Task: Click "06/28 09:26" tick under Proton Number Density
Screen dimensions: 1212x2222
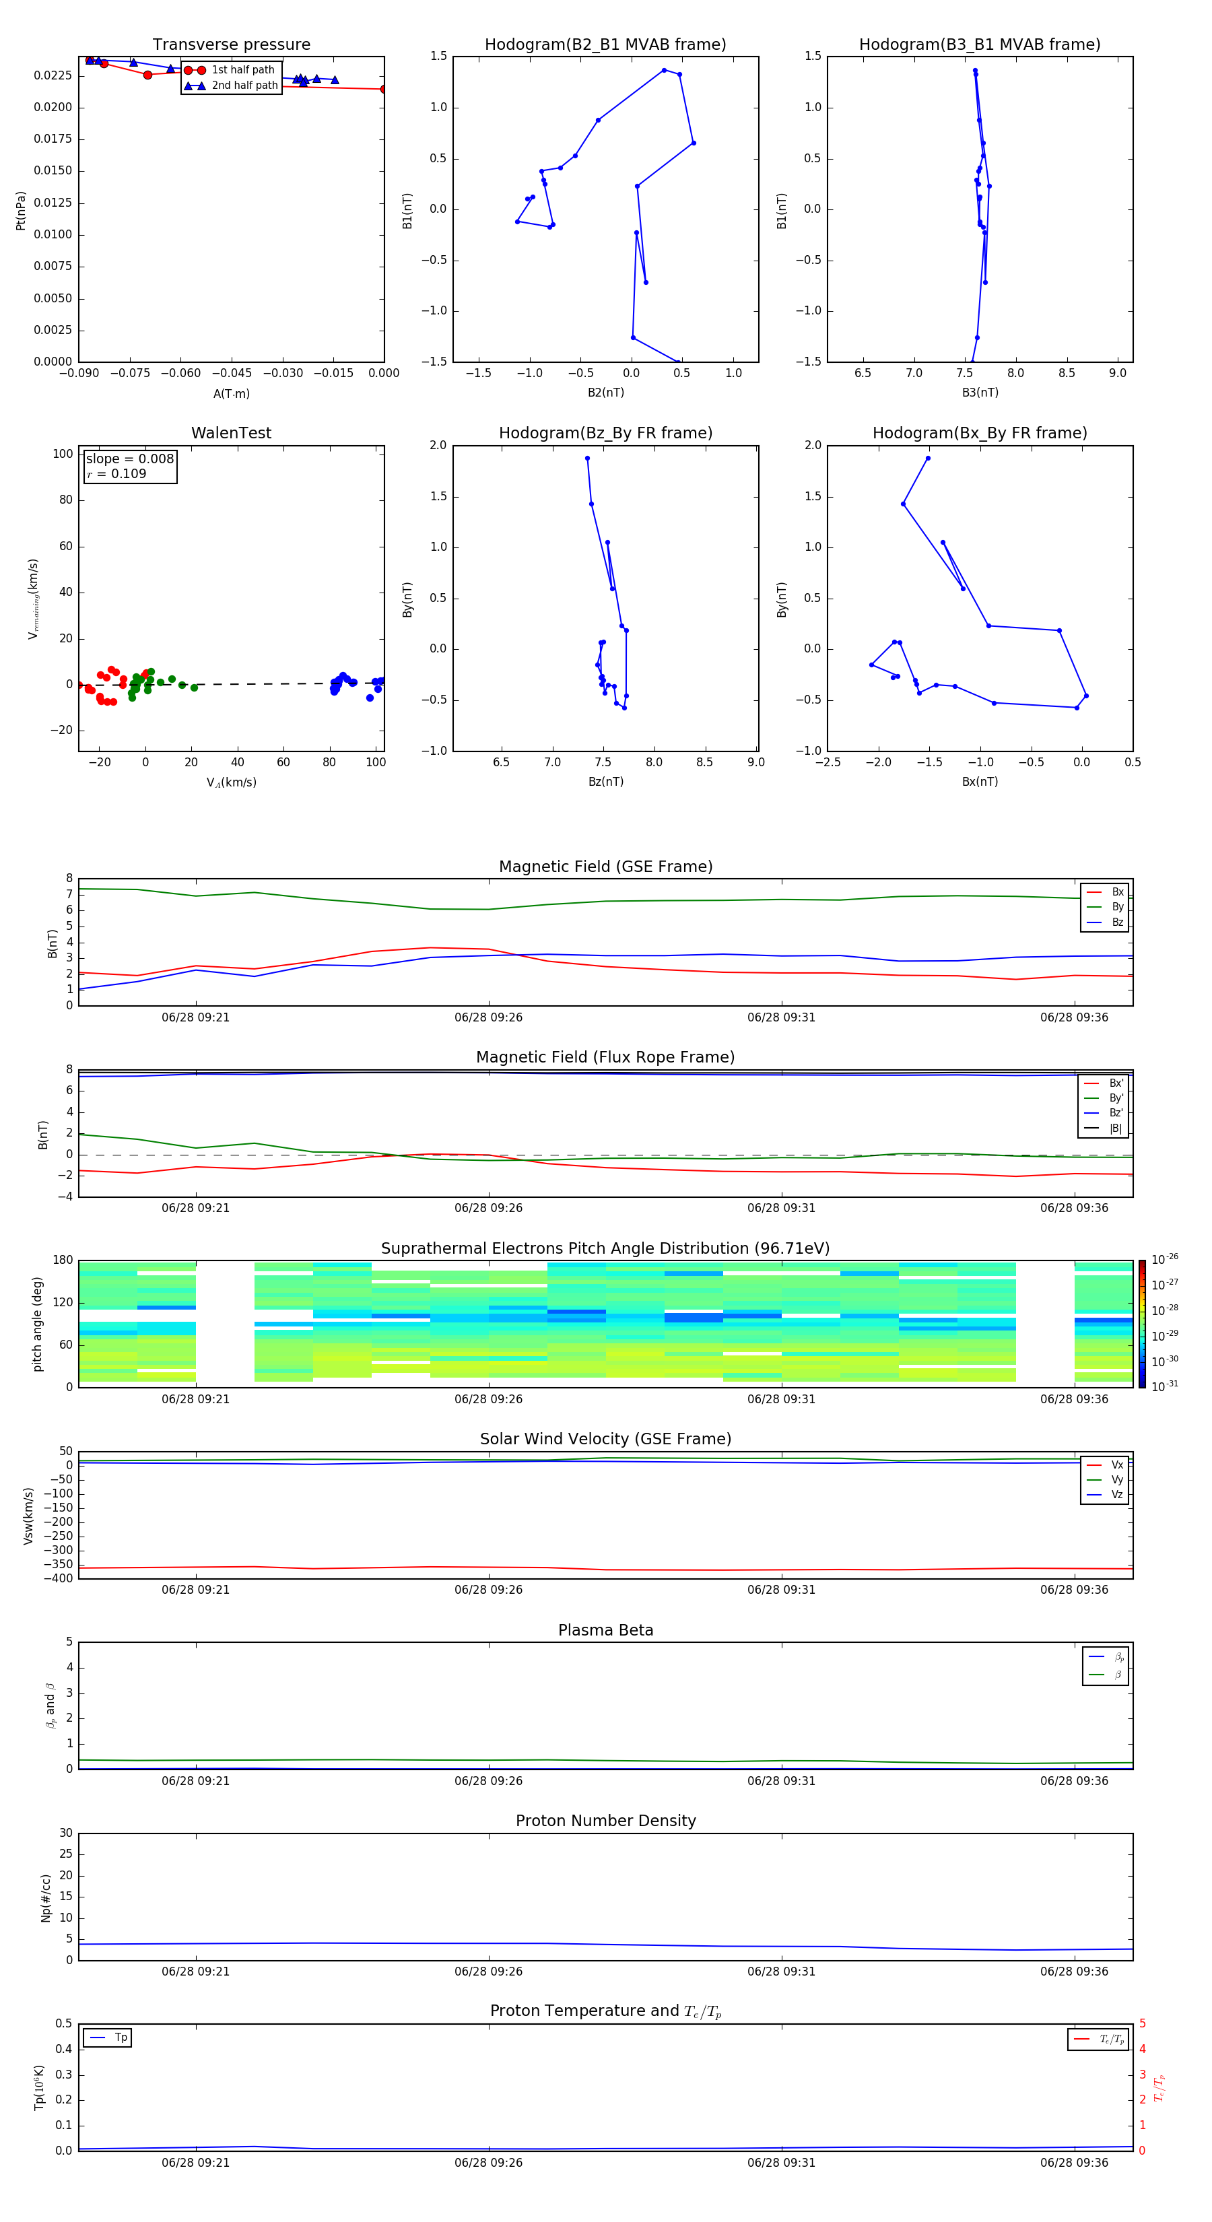Action: pyautogui.click(x=488, y=1971)
